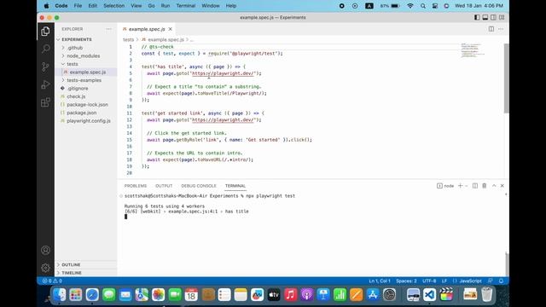Click errors and warnings status item
The height and width of the screenshot is (307, 546).
click(52, 281)
